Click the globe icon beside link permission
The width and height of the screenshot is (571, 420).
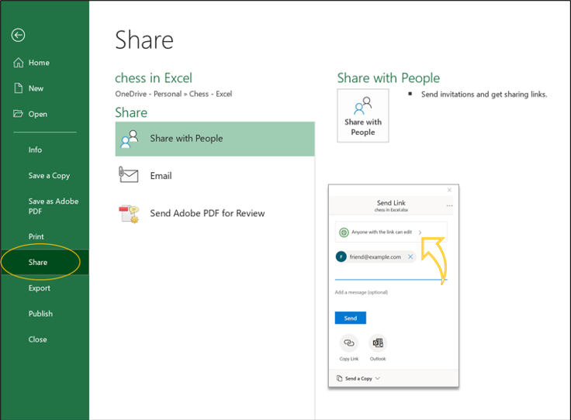[344, 232]
